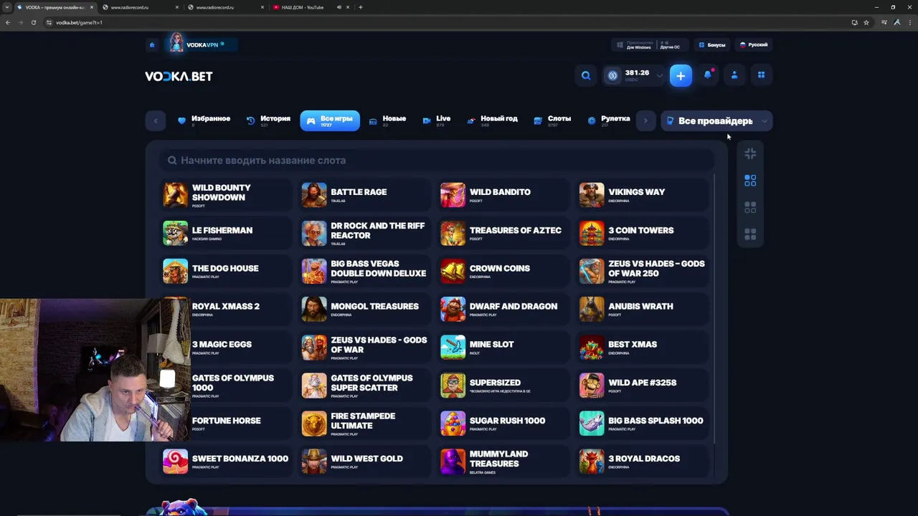
Task: Click browser reload icon
Action: point(33,22)
